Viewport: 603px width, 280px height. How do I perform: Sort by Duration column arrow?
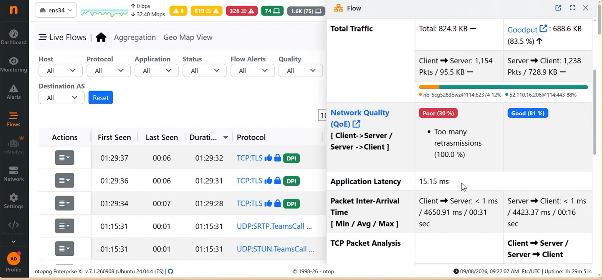tap(226, 137)
